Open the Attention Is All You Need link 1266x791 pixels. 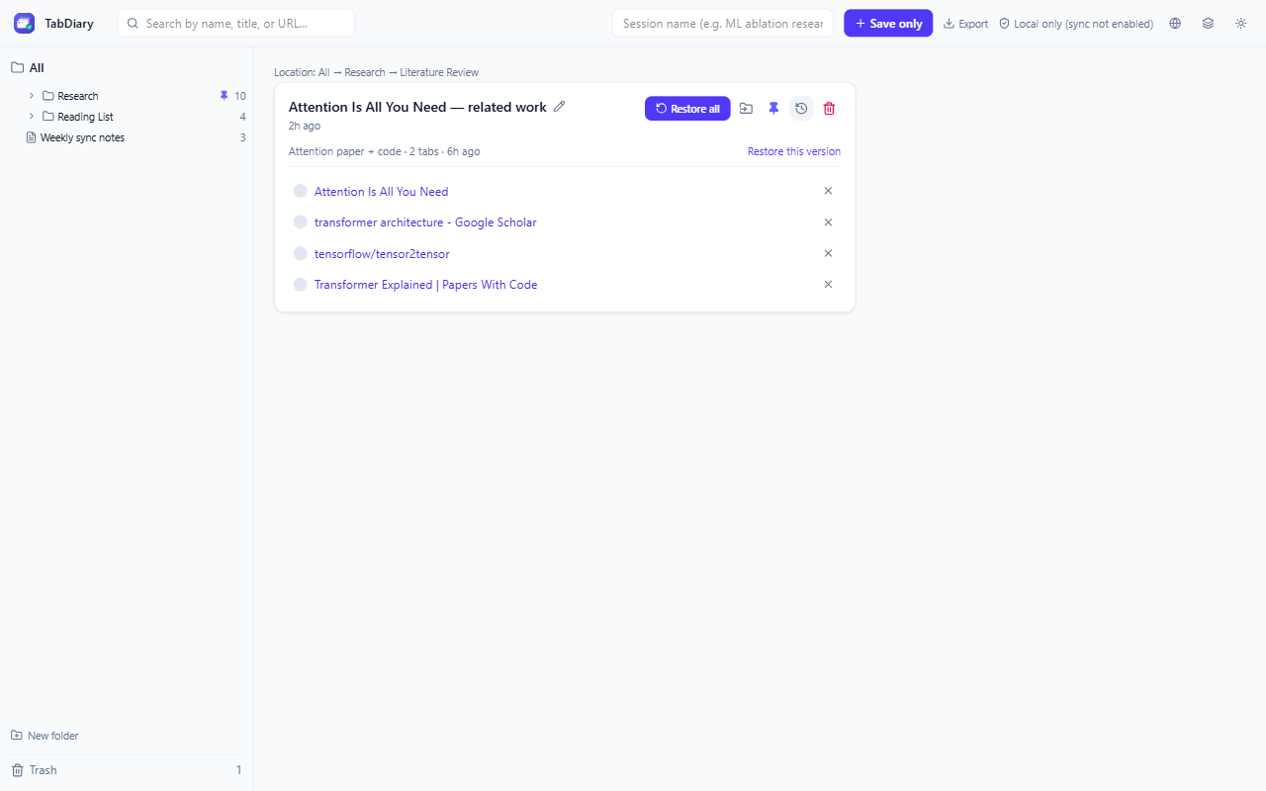coord(382,192)
